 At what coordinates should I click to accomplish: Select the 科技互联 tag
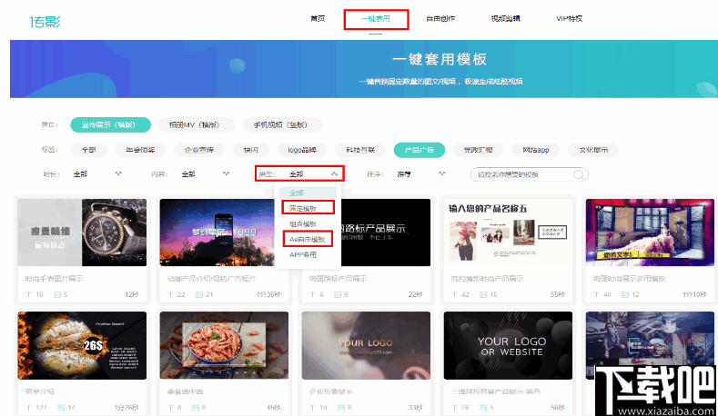[360, 150]
